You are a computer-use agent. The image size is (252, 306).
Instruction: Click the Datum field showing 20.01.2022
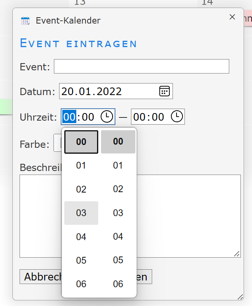pyautogui.click(x=108, y=91)
